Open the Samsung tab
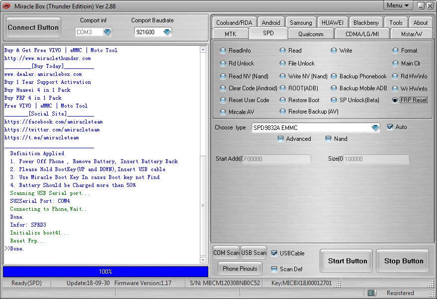The width and height of the screenshot is (437, 299). pos(301,22)
